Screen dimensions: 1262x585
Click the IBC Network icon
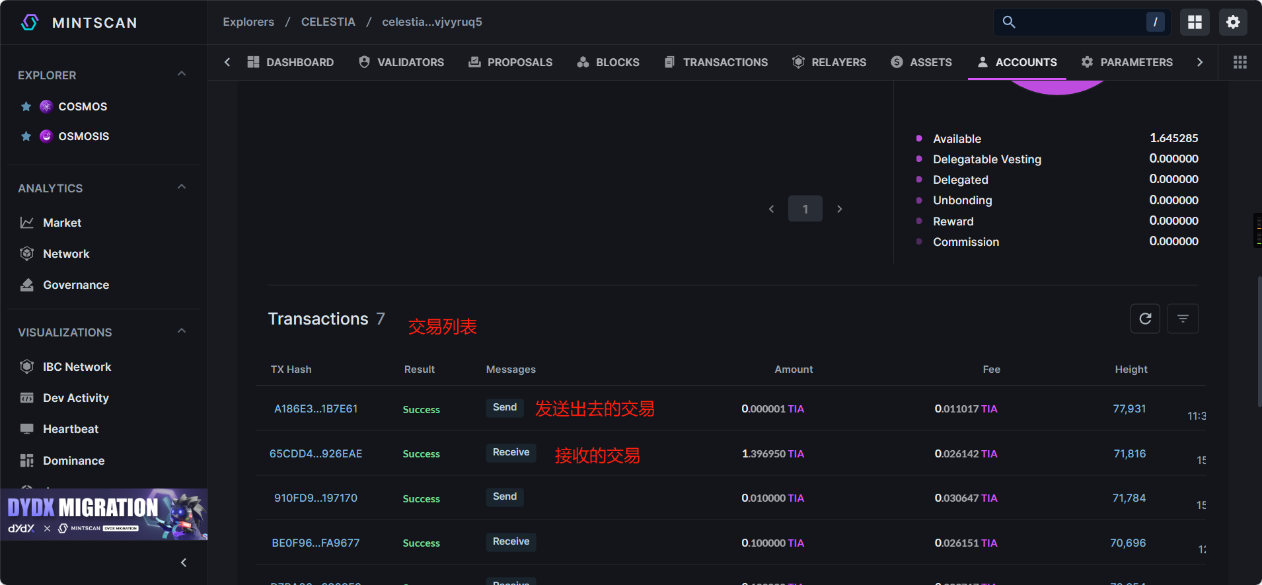(x=27, y=367)
